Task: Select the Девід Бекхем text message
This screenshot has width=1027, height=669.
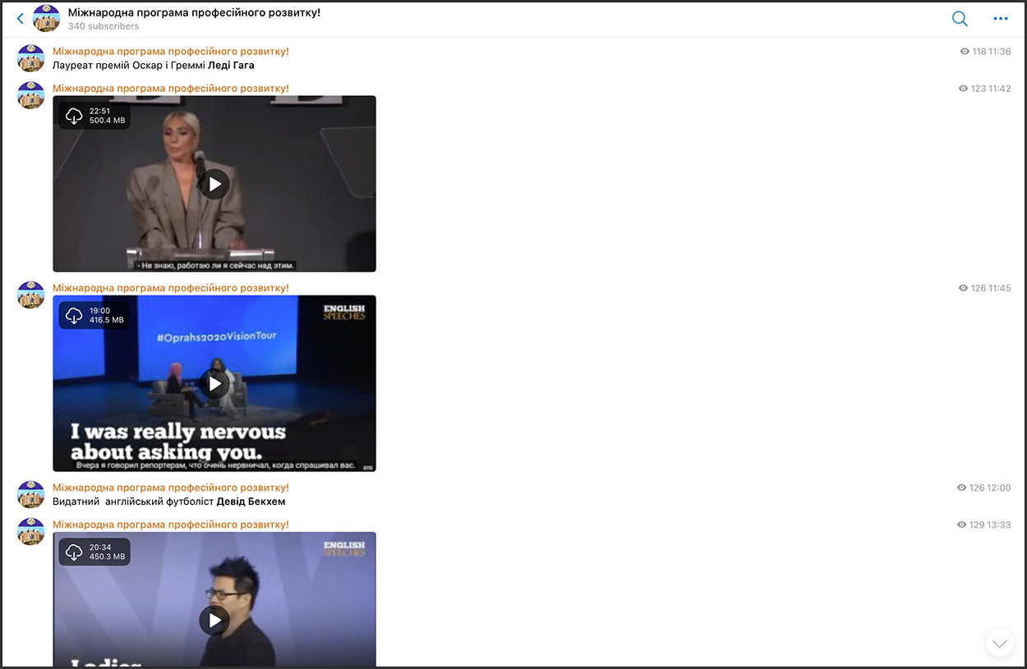Action: pyautogui.click(x=169, y=502)
